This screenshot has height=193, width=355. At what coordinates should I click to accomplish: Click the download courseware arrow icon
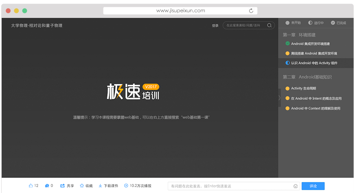100,186
